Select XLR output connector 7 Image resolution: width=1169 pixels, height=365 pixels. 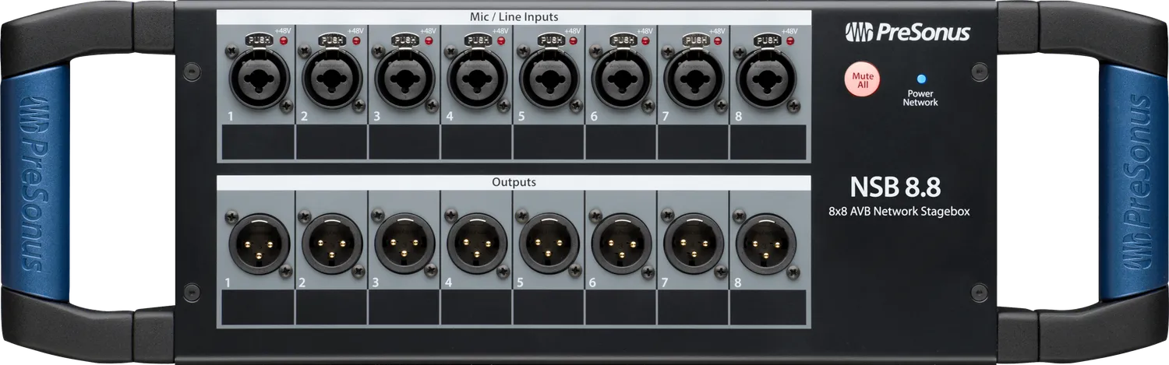694,244
